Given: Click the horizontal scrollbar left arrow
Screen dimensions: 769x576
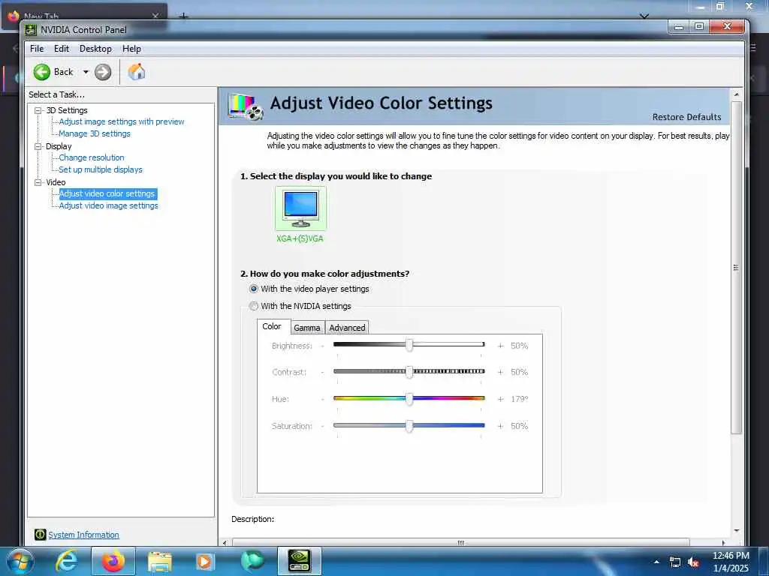Looking at the screenshot, I should click(x=225, y=543).
